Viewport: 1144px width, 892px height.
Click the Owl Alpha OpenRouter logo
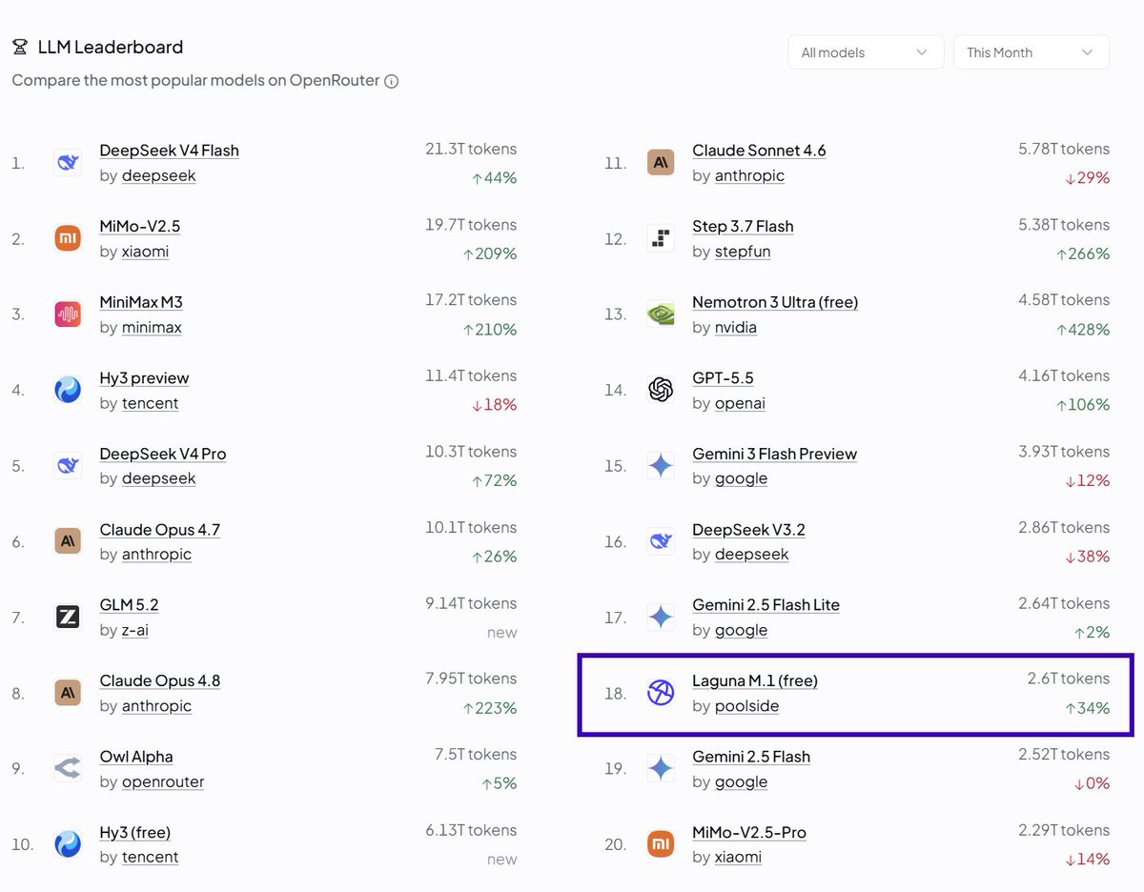68,768
